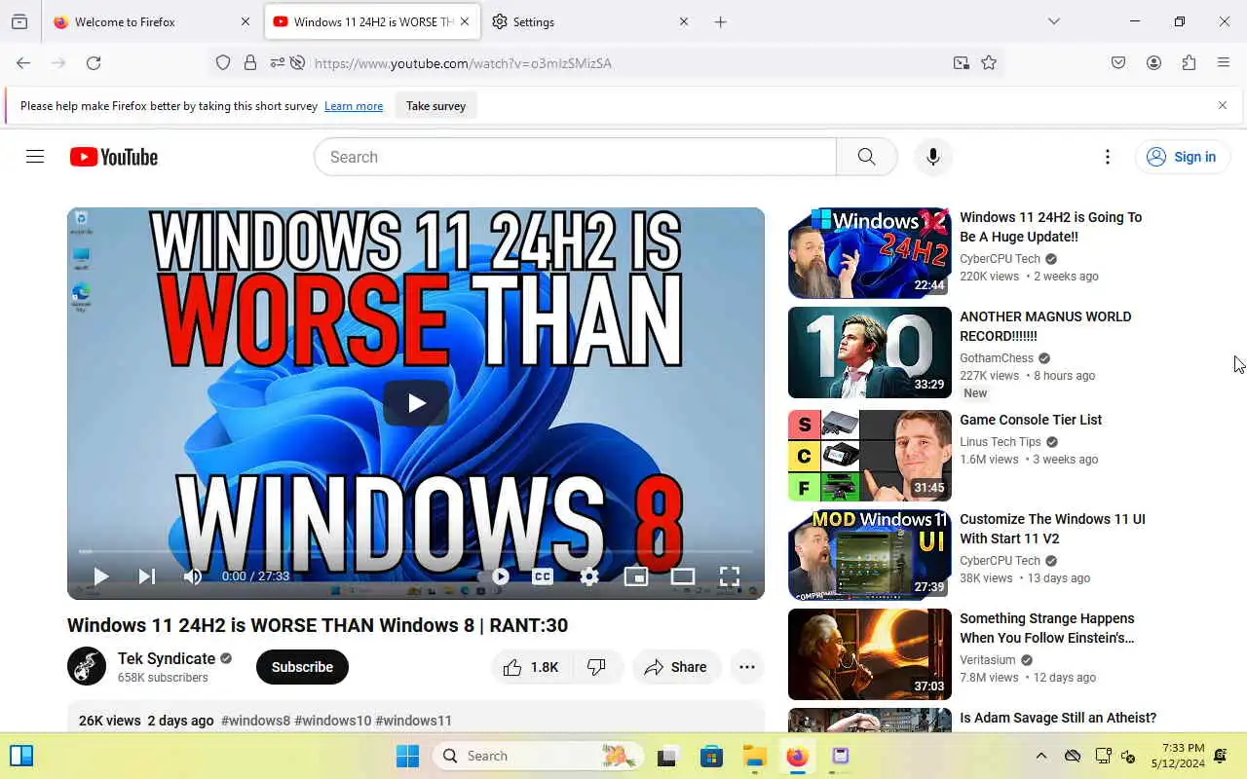The image size is (1247, 779).
Task: Open thumbnail of Windows 11 24H2 Huge Update
Action: coord(870,253)
